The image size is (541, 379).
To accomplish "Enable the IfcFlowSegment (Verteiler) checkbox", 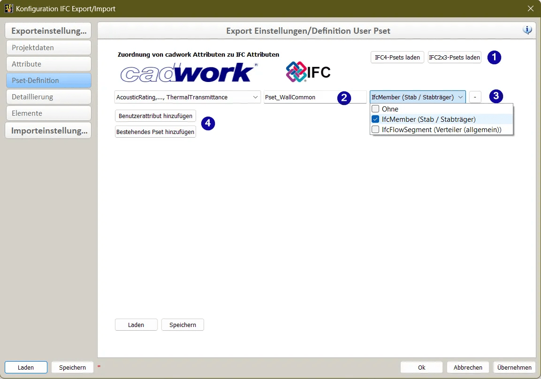I will click(x=375, y=129).
